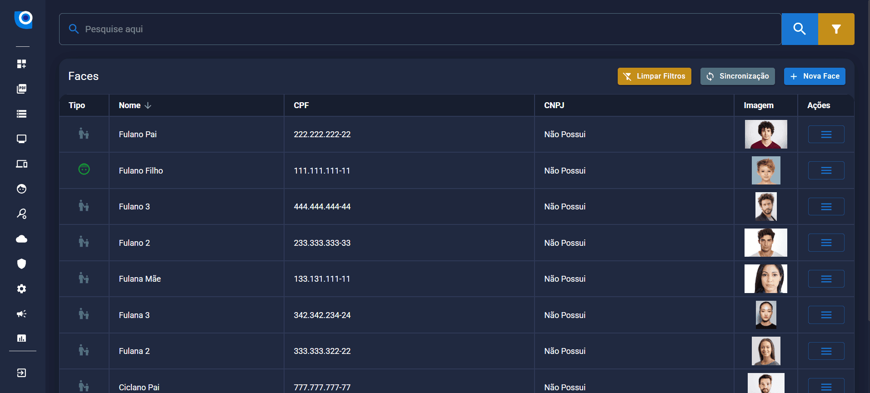The height and width of the screenshot is (393, 870).
Task: Click the Sincronização button
Action: click(x=737, y=76)
